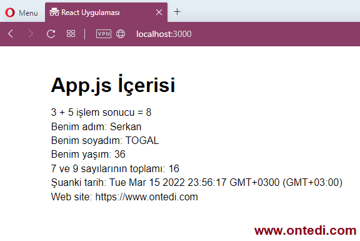Close the React Uygulaması tab
Image resolution: width=360 pixels, height=241 pixels.
pos(159,13)
